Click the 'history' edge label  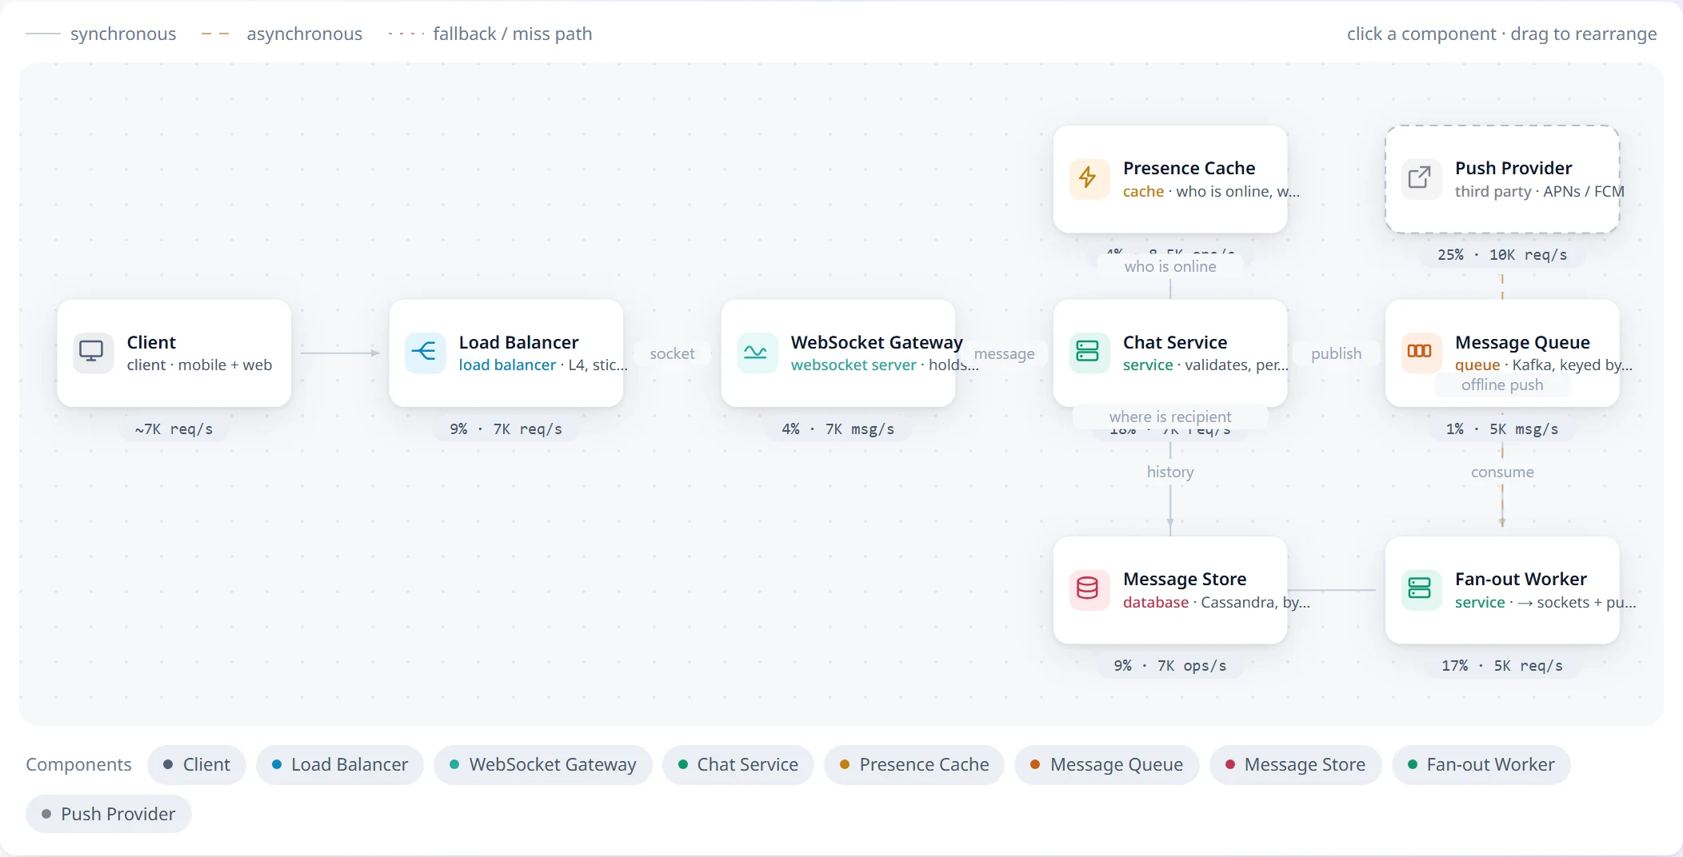pos(1170,472)
